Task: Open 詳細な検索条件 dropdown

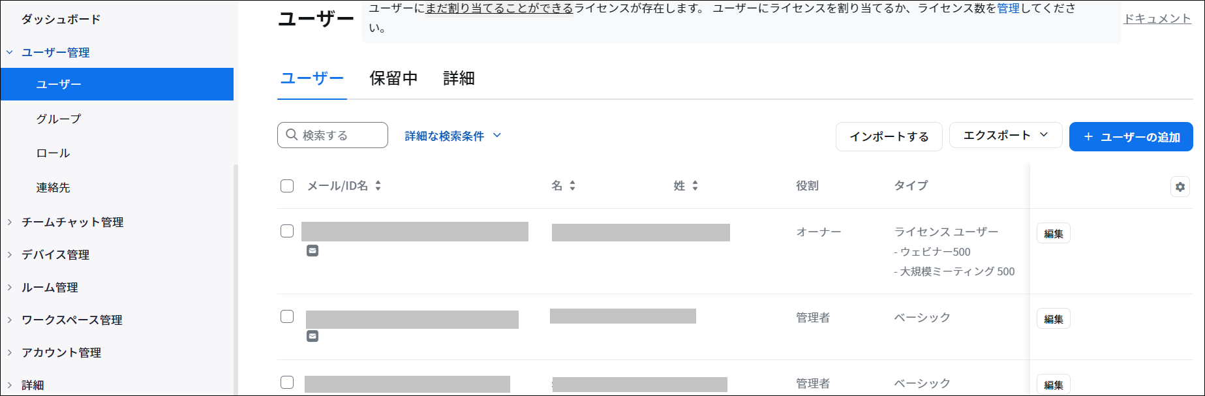Action: pos(453,136)
